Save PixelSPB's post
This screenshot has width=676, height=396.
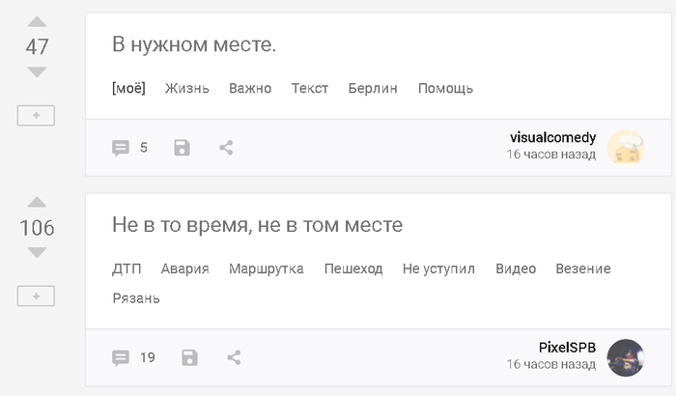tap(189, 357)
